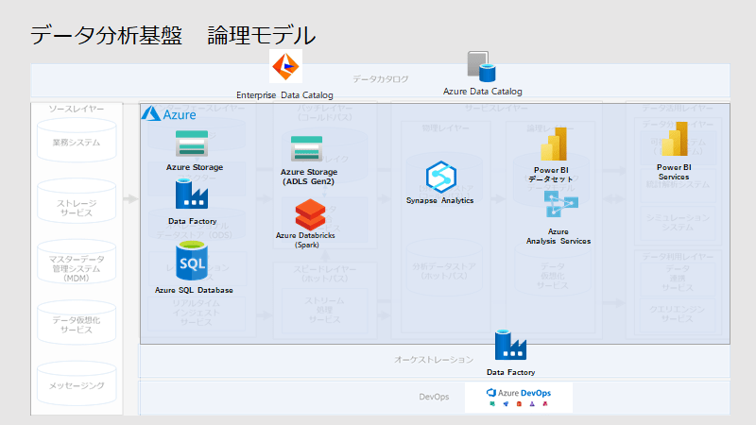Screen dimensions: 756x425
Task: Select the Azure Storage ADLS Gen2 icon
Action: tap(306, 148)
